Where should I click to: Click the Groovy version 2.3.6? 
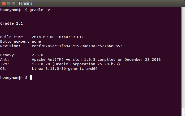pyautogui.click(x=37, y=55)
